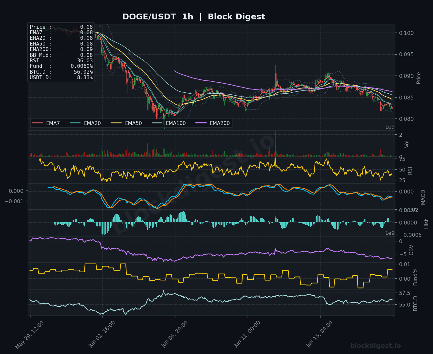Click the 'MACD' y-axis label
The width and height of the screenshot is (433, 354).
[x=423, y=197]
